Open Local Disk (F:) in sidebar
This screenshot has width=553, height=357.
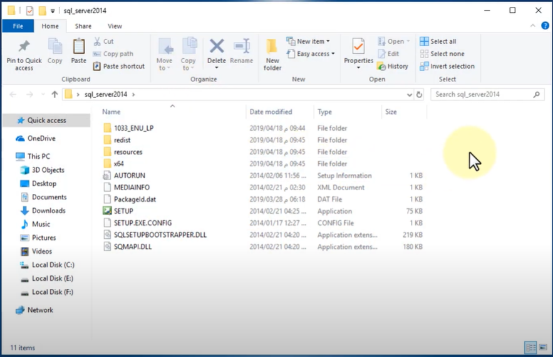coord(53,292)
